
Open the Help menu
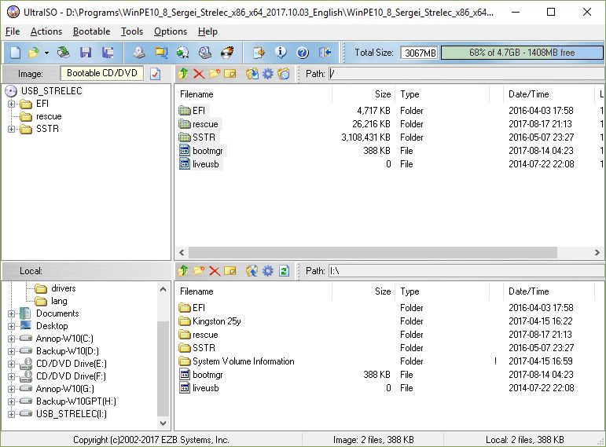click(x=208, y=31)
